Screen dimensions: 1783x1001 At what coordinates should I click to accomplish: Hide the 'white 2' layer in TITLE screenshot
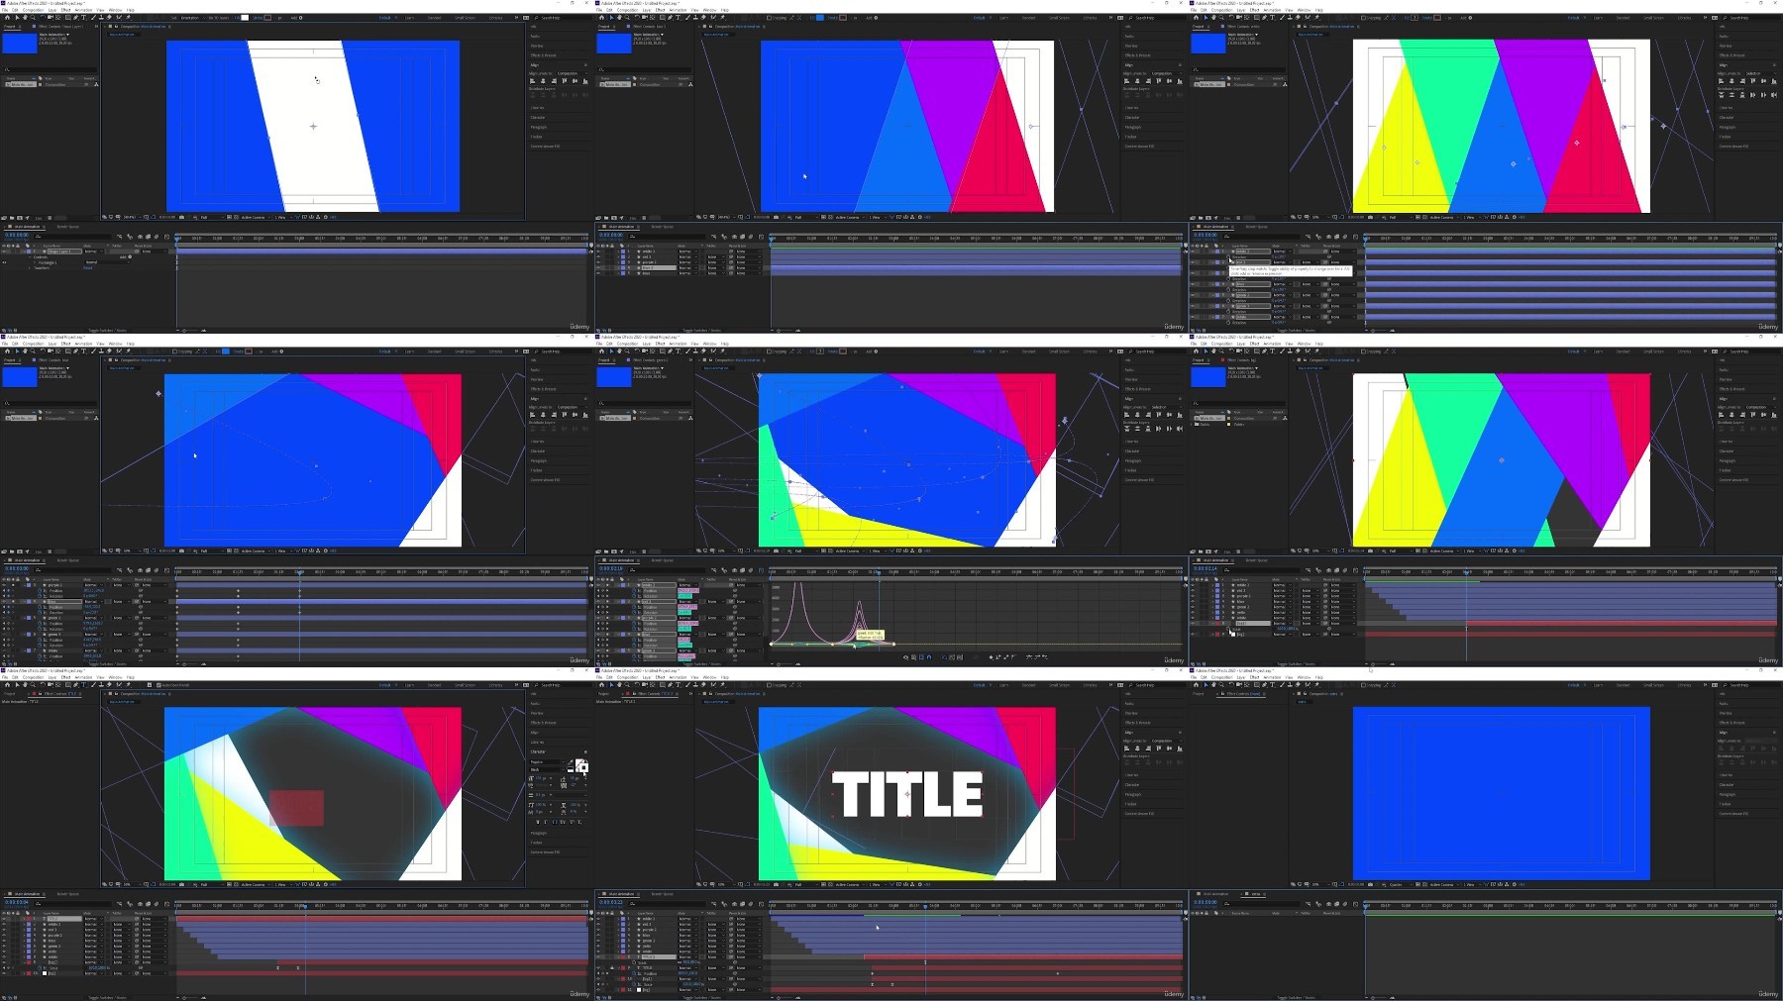coord(598,919)
